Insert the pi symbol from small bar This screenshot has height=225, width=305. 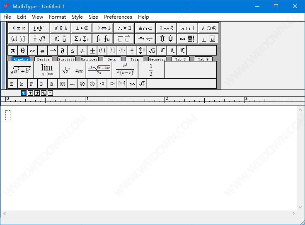tap(13, 51)
